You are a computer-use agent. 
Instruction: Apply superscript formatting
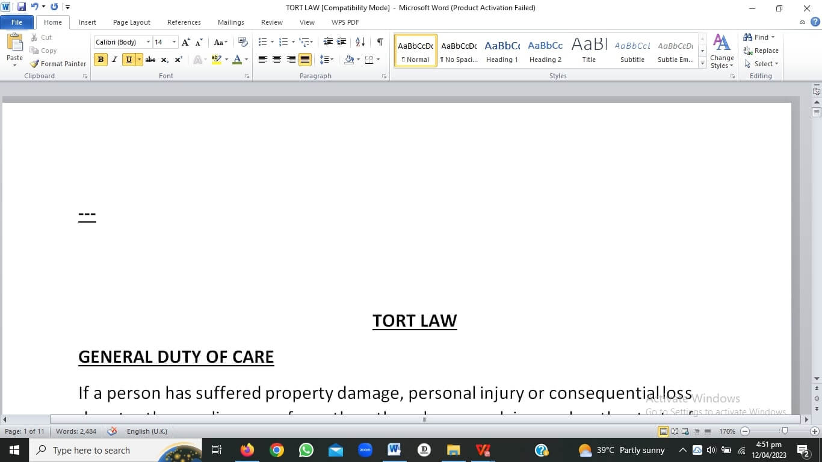178,60
